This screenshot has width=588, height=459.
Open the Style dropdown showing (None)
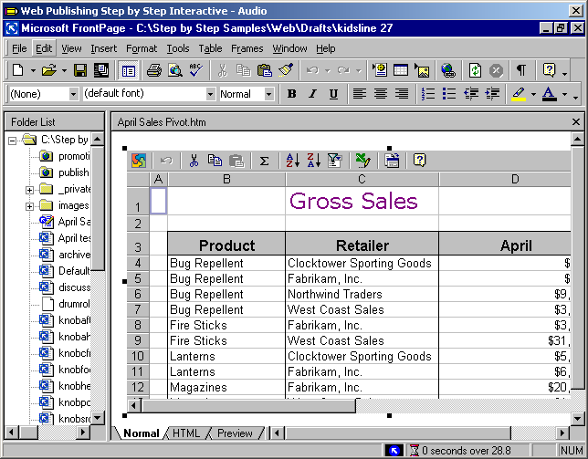(74, 94)
